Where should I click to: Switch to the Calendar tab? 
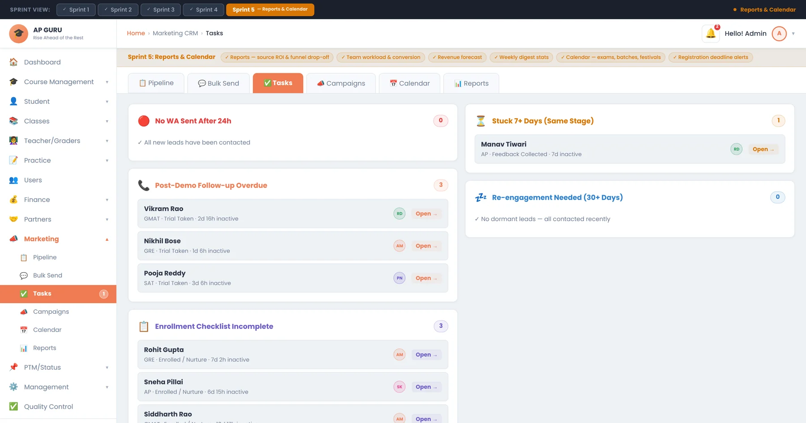410,83
